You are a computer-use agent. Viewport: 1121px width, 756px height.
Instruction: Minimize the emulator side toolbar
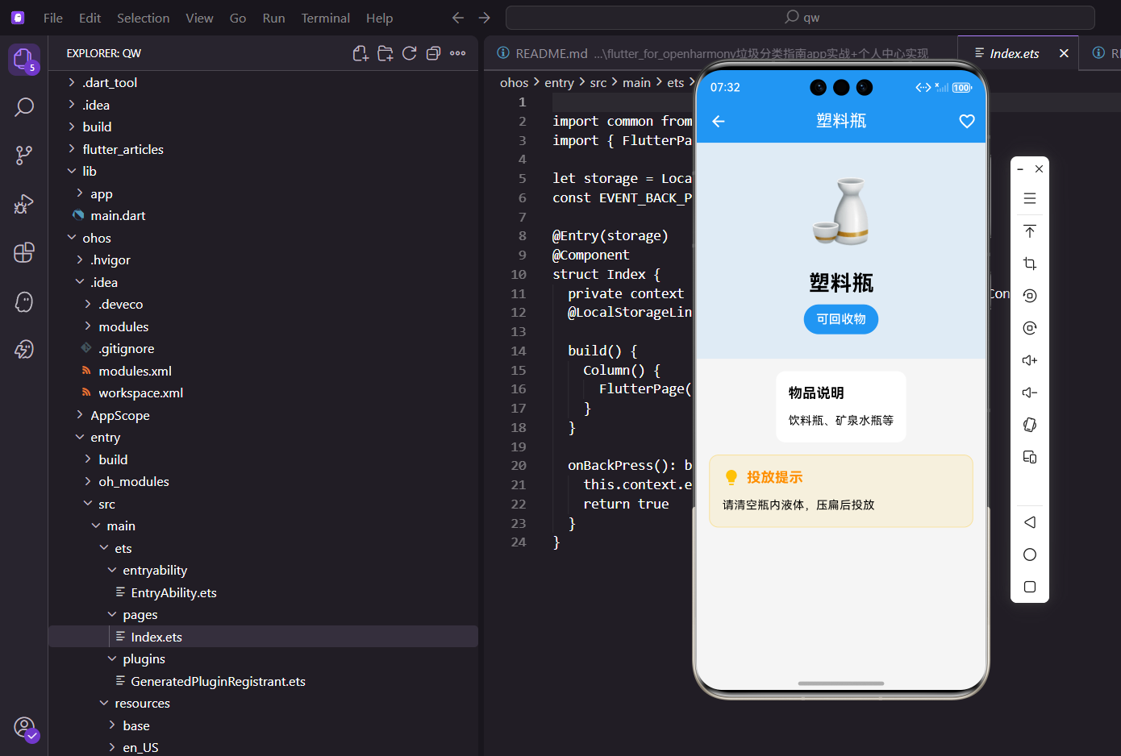pyautogui.click(x=1020, y=169)
